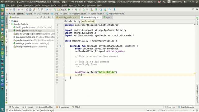Click the Redo arrow icon
Screen dimensions: 199x112
click(22, 10)
